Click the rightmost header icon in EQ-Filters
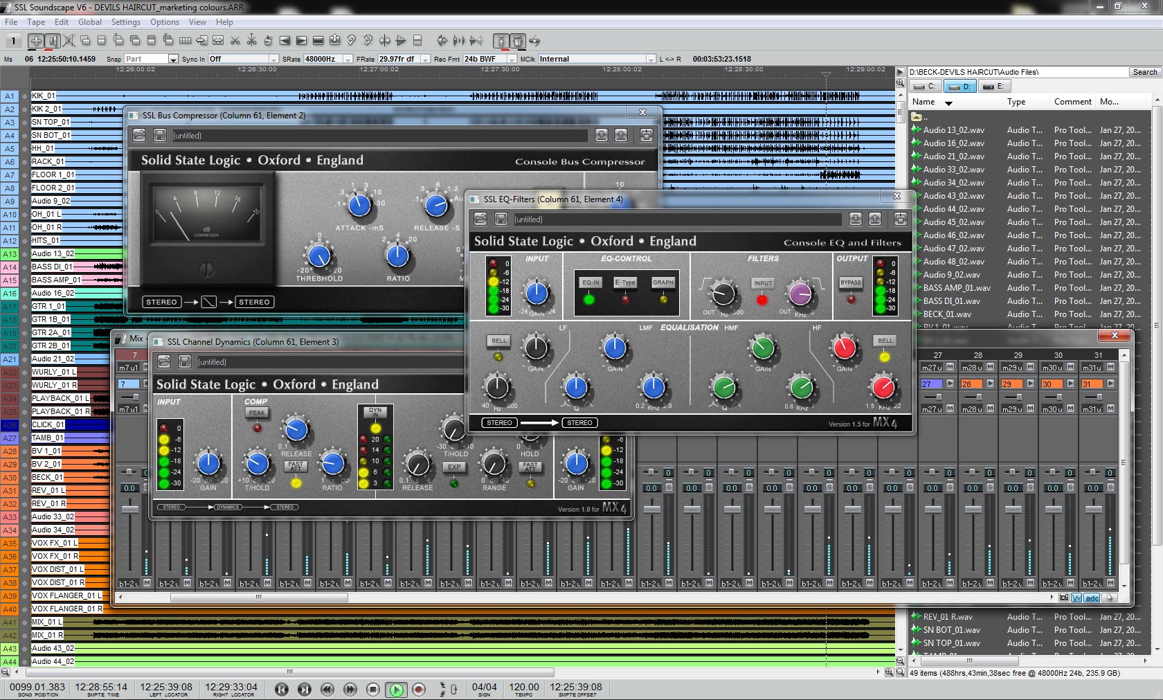The width and height of the screenshot is (1163, 700). (901, 219)
